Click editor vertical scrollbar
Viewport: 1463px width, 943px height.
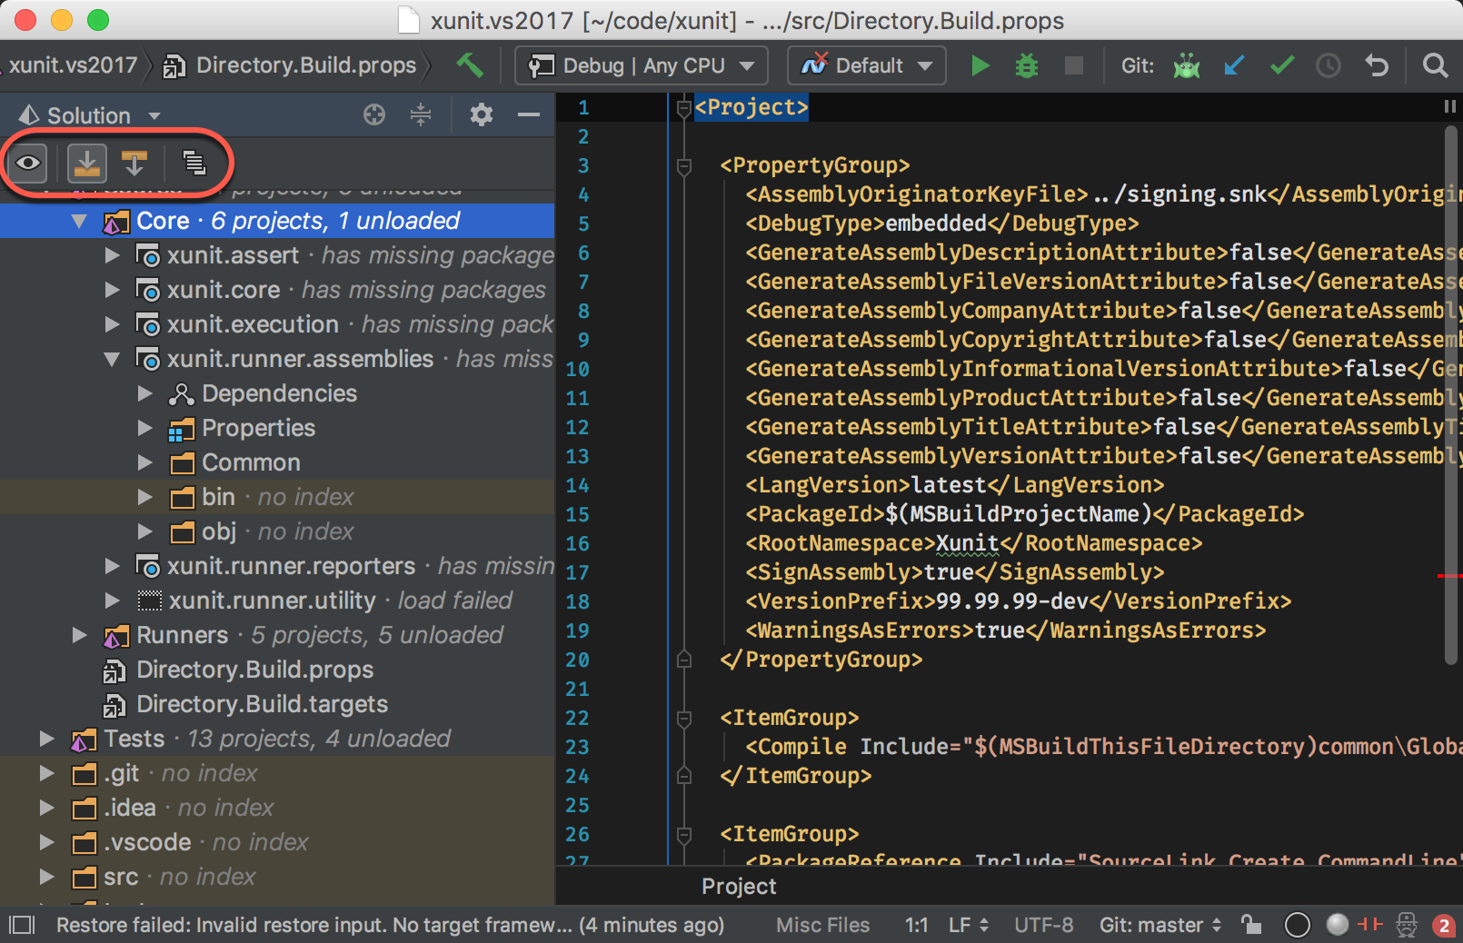pos(1450,395)
